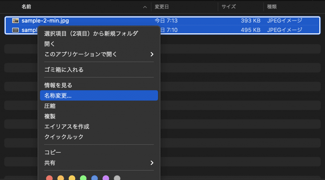Sort by the 変更日 column header
The height and width of the screenshot is (180, 325).
point(162,7)
